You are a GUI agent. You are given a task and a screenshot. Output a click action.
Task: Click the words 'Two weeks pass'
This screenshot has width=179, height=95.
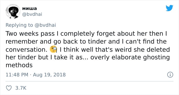click(x=30, y=34)
